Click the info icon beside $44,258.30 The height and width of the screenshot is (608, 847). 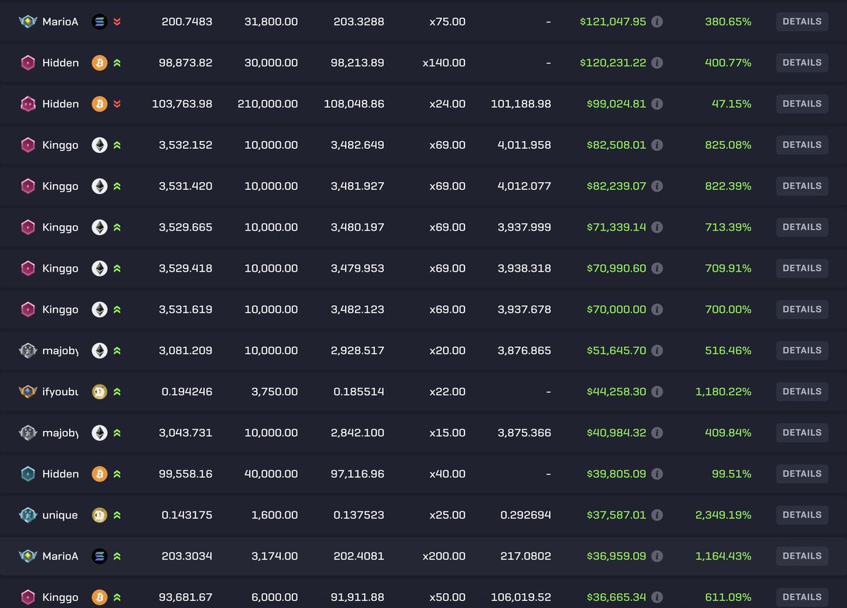(x=657, y=391)
